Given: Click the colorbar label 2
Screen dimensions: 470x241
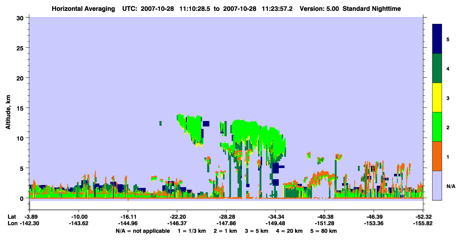Looking at the screenshot, I should click(x=448, y=128).
